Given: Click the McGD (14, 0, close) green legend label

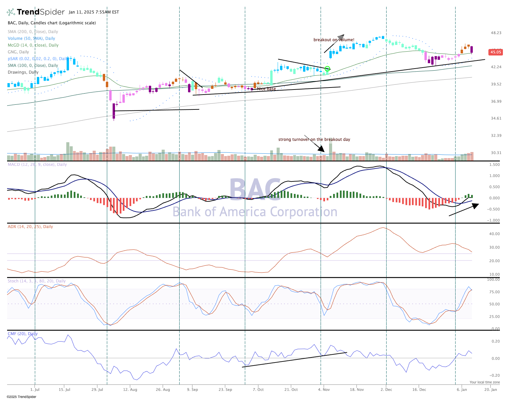Looking at the screenshot, I should click(x=33, y=45).
